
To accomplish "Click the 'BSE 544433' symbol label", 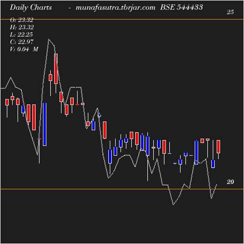I will coord(182,7).
